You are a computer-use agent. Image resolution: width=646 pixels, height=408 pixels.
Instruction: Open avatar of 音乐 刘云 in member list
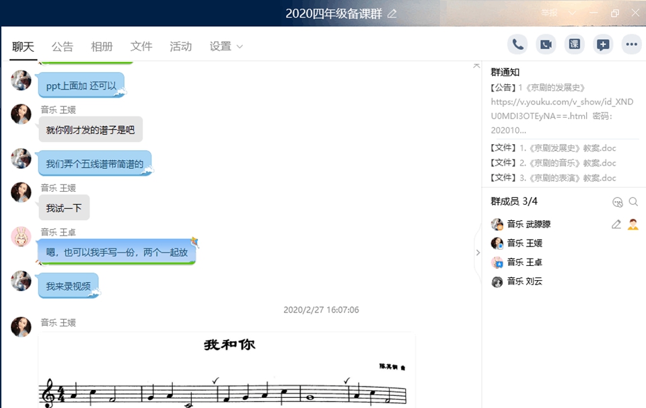click(x=497, y=281)
